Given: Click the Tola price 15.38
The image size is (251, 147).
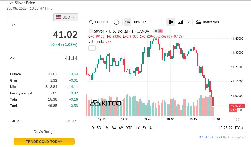Looking at the screenshot, I should tap(53, 99).
